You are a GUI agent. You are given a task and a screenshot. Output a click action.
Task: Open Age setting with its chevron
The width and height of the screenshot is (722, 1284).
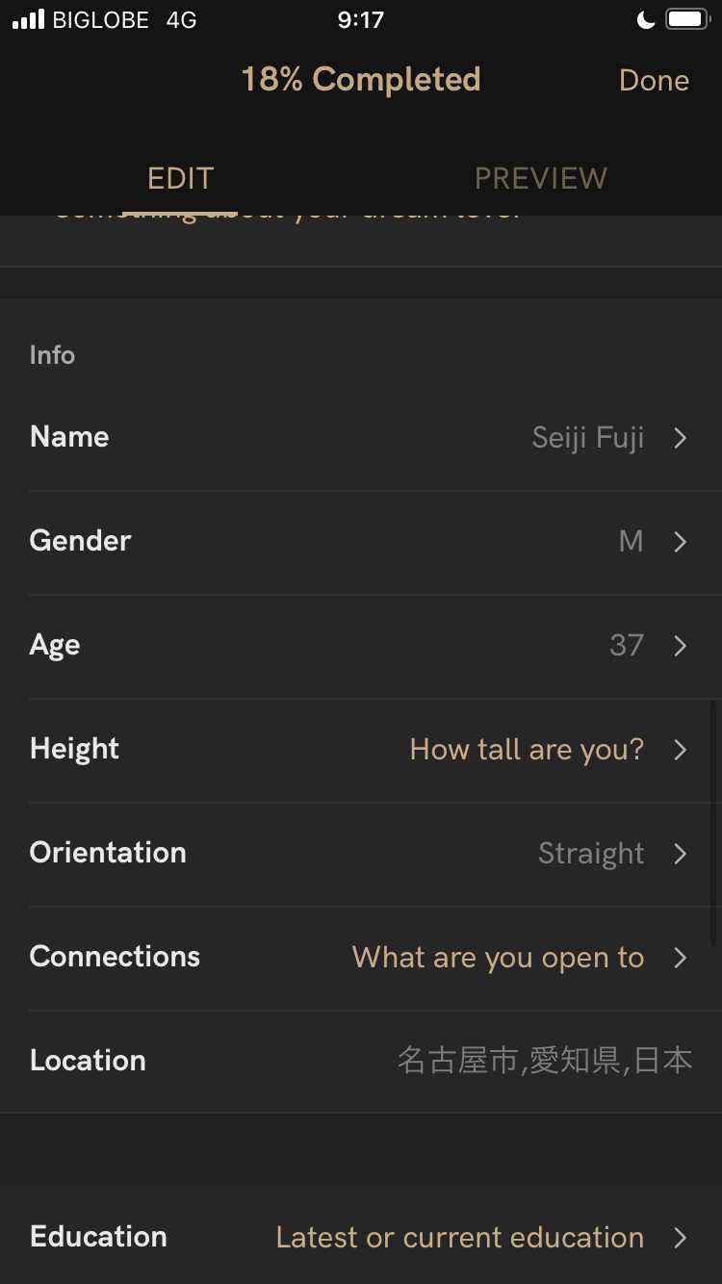[x=681, y=646]
